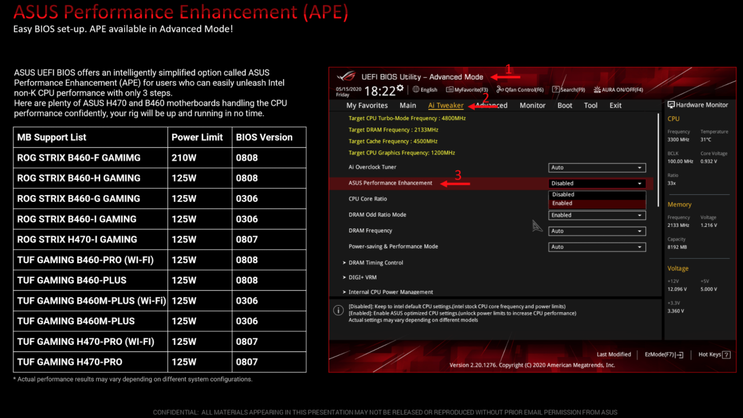Click Target CPU Turbo-Mode Frequency line
This screenshot has height=418, width=743.
point(407,118)
